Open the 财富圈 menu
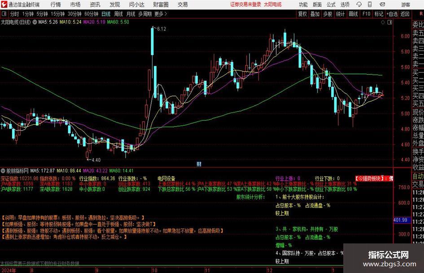This screenshot has width=424, height=273. [x=161, y=4]
